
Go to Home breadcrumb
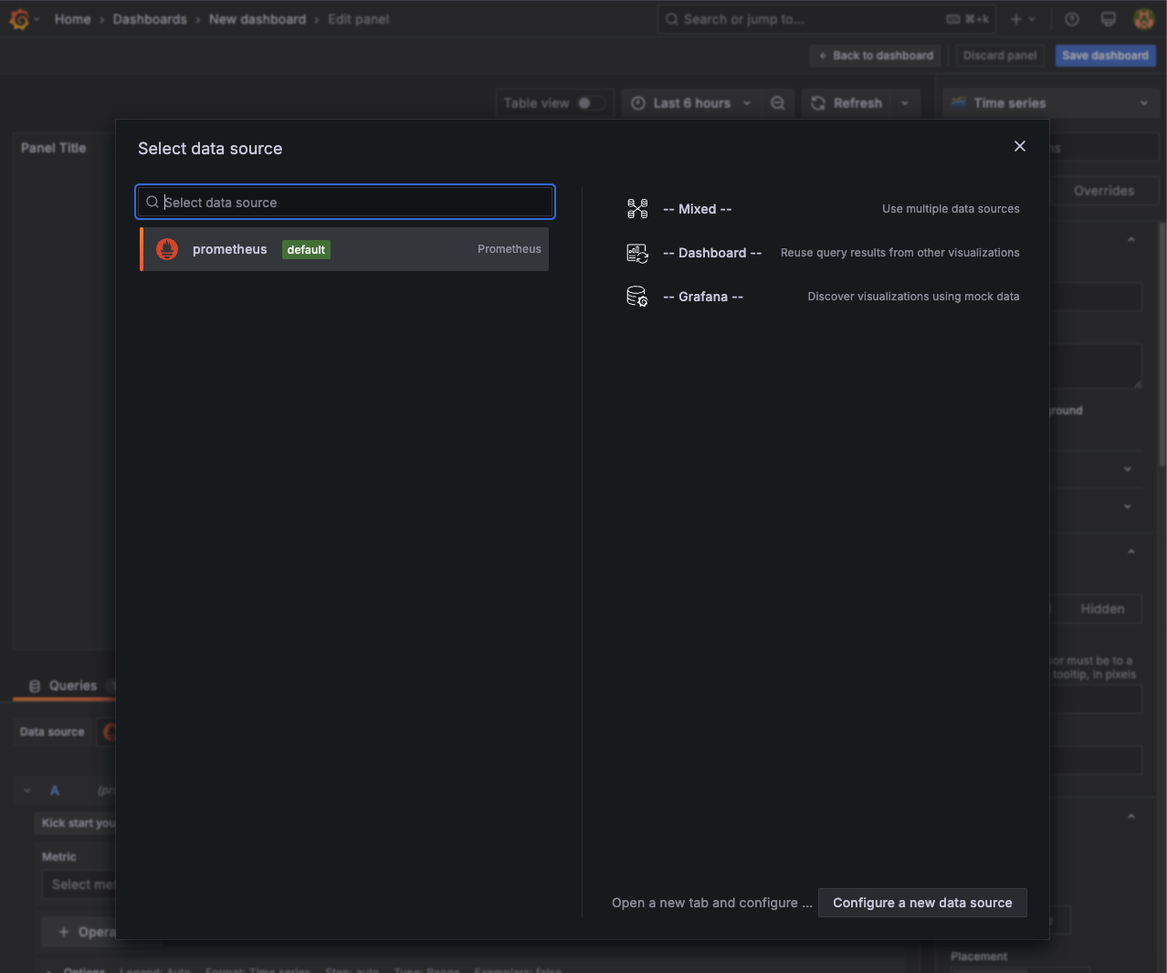[x=72, y=19]
